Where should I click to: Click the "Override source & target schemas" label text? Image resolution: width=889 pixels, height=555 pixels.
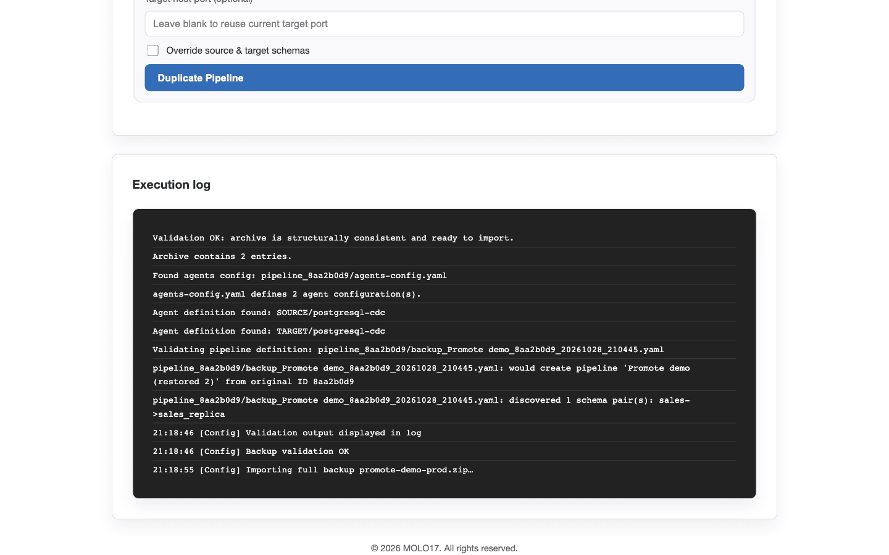[x=238, y=51]
